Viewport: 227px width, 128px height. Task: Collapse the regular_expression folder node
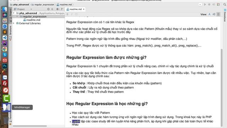click(17, 17)
